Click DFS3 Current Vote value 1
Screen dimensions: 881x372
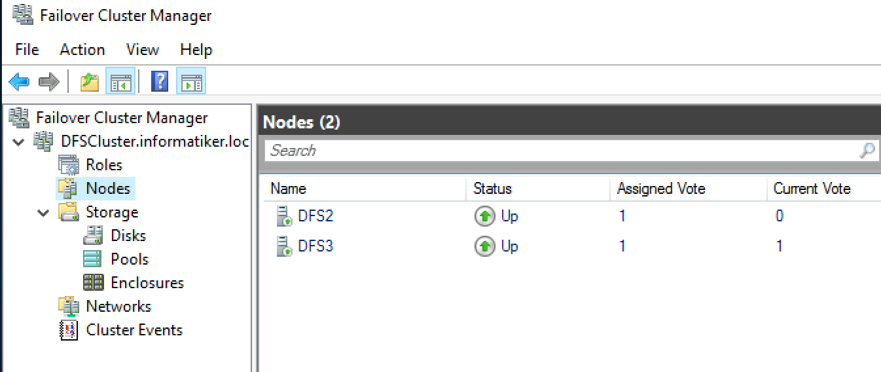[779, 246]
